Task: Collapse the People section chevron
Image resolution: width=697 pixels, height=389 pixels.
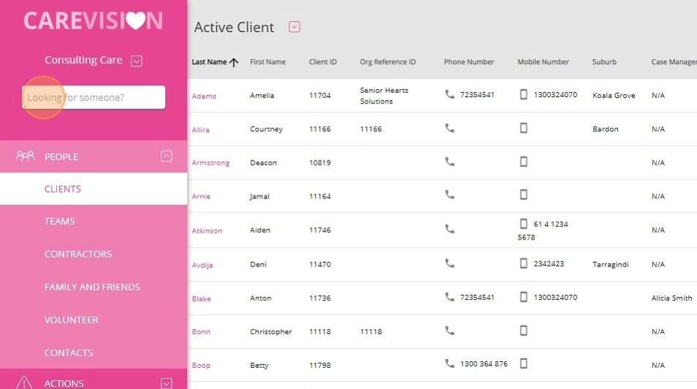Action: point(167,156)
